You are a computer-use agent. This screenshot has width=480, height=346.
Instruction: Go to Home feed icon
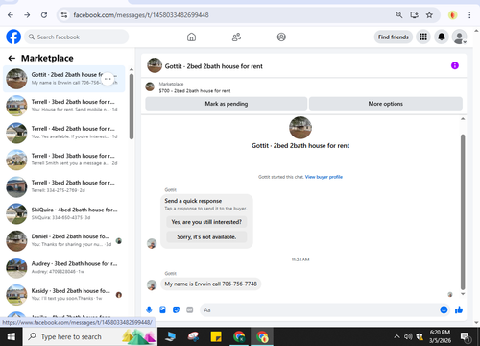click(191, 37)
